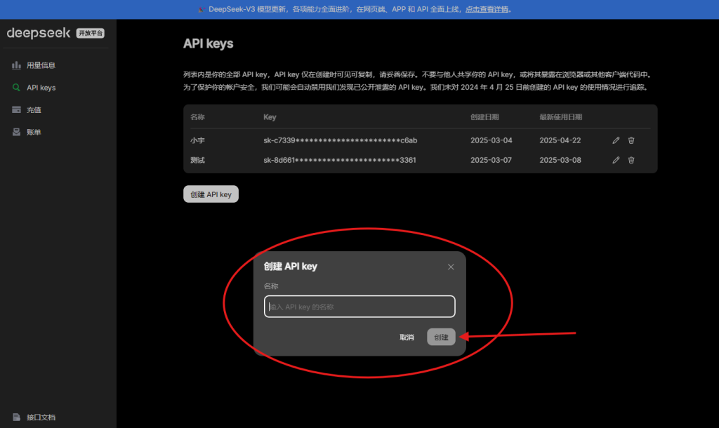Click the 开放平台 badge next to logo
719x428 pixels.
[x=90, y=32]
